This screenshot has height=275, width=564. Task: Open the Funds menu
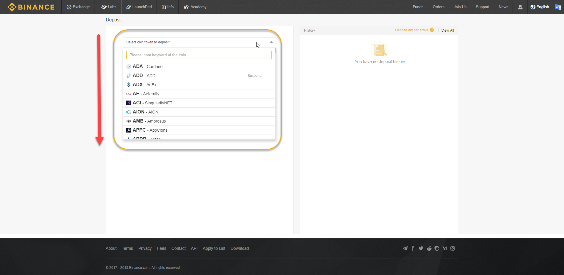coord(418,7)
